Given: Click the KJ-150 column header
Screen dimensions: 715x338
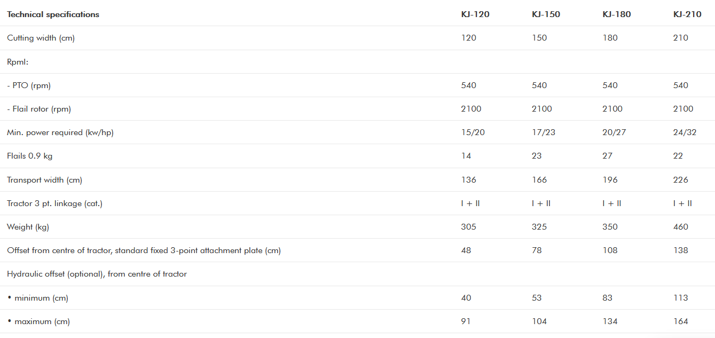Looking at the screenshot, I should pos(546,14).
